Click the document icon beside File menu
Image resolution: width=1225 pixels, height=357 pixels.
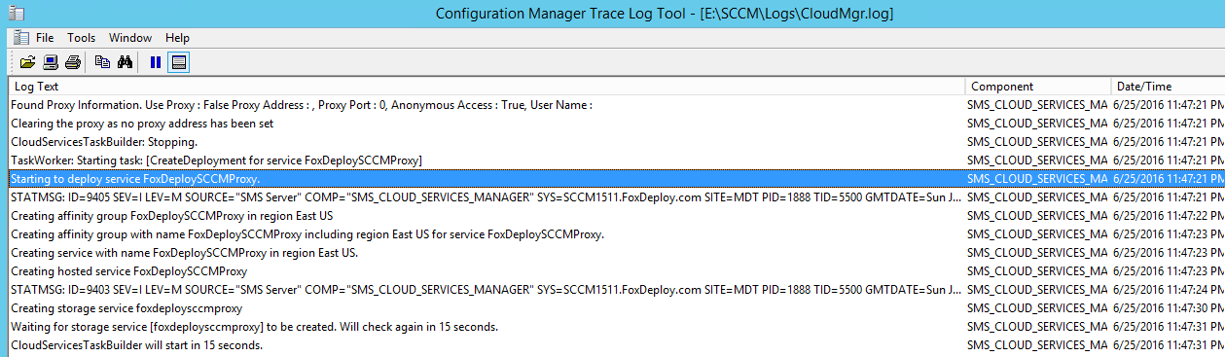[20, 38]
